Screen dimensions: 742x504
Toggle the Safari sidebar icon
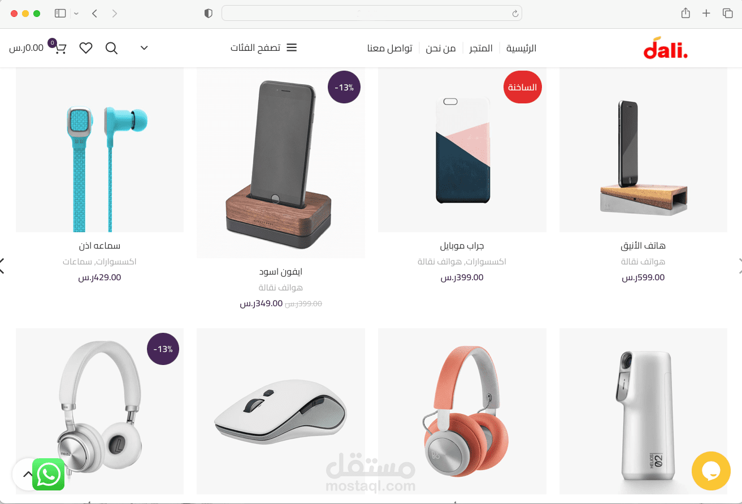point(60,13)
